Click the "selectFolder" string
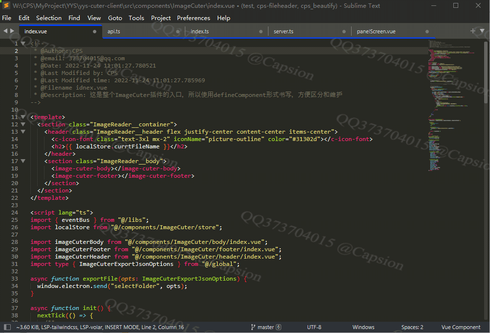The image size is (490, 333). point(135,286)
